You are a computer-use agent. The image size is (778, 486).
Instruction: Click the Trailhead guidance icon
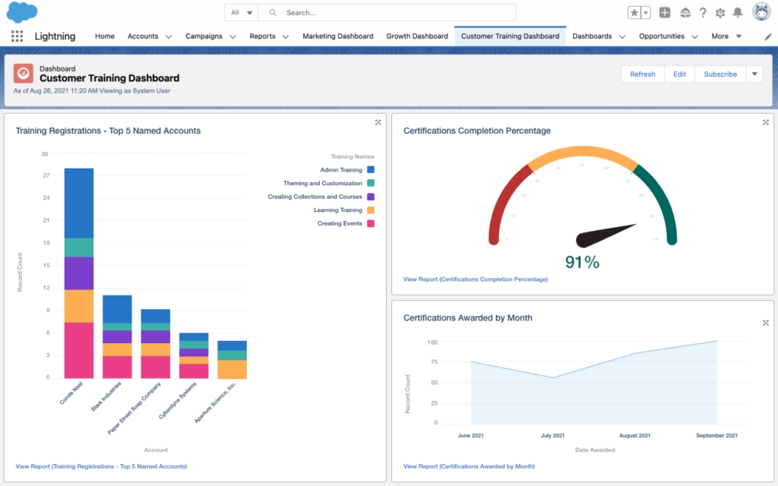[685, 13]
